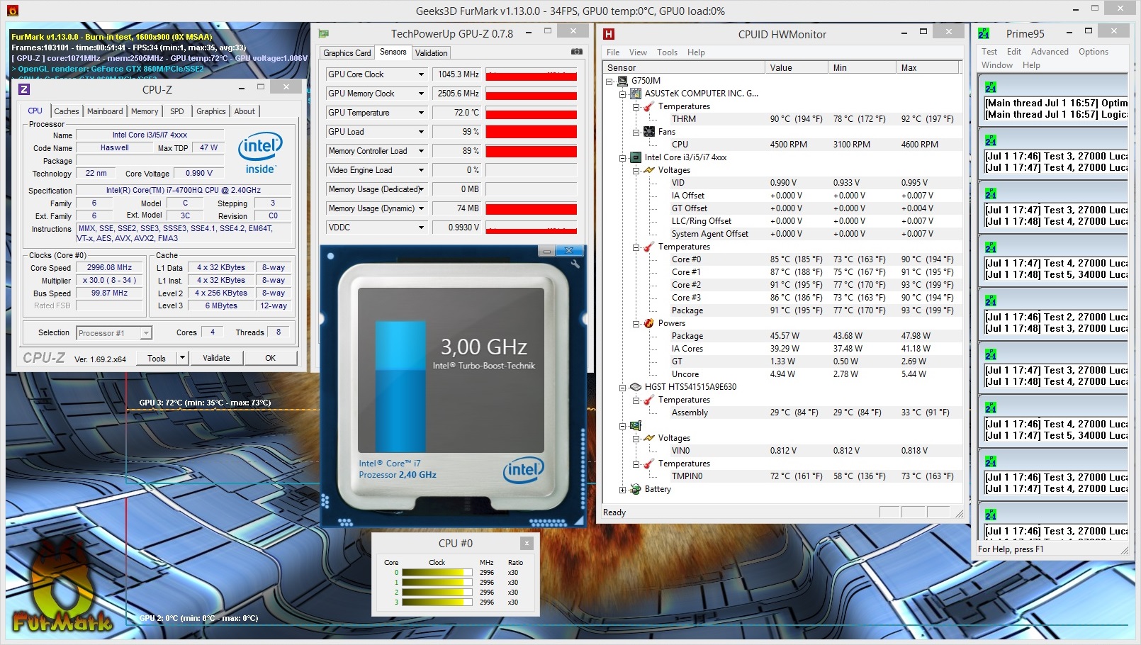Open the Prime95 Advanced menu
The height and width of the screenshot is (645, 1141).
click(1050, 52)
